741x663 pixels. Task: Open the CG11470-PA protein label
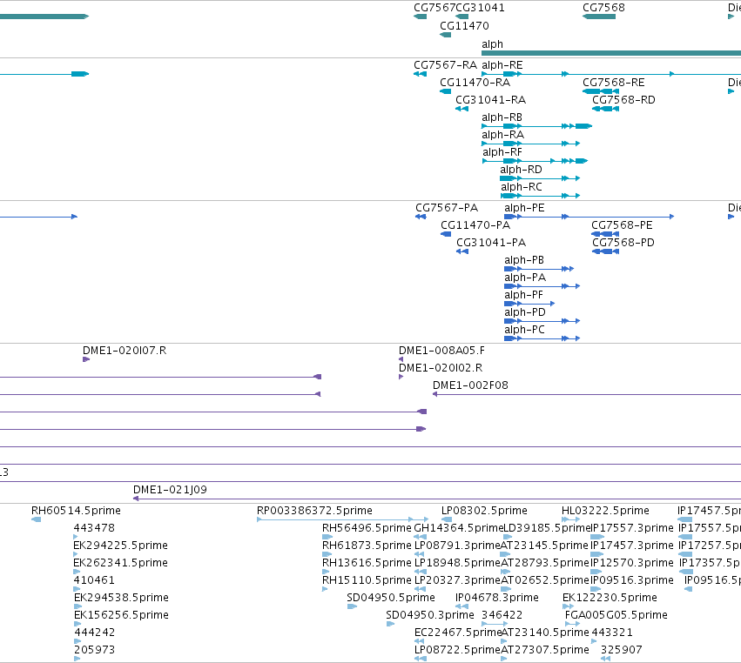pos(475,225)
